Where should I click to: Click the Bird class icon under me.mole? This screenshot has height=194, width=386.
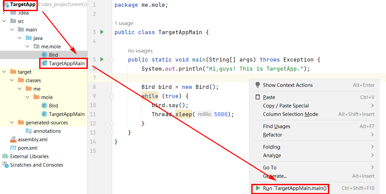point(44,55)
